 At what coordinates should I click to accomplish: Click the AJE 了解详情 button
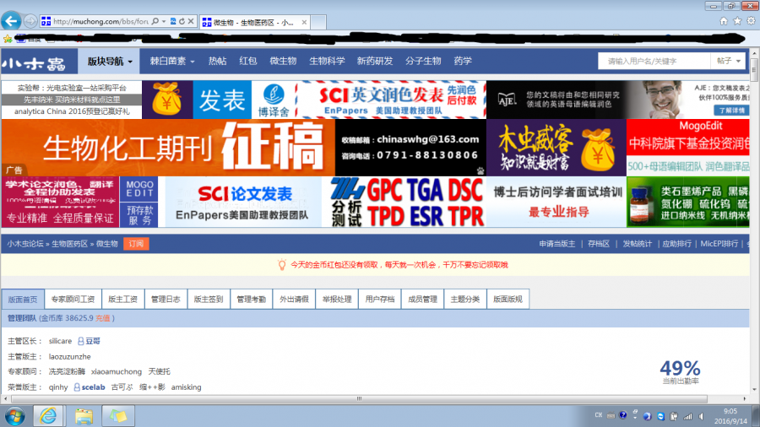pyautogui.click(x=731, y=111)
